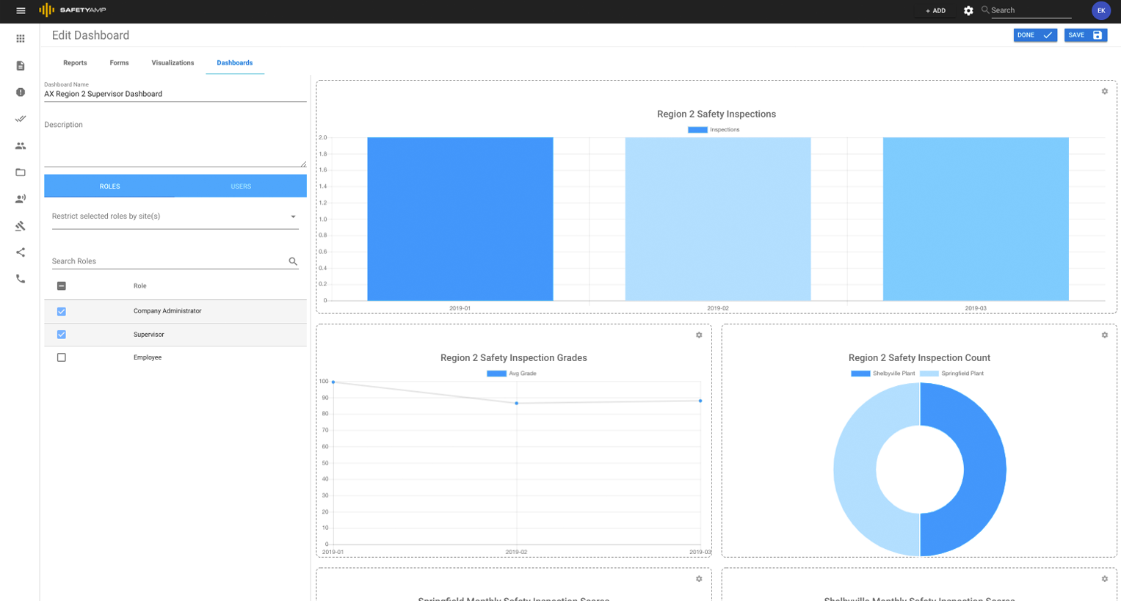
Task: Uncheck the Company Administrator role
Action: pos(61,311)
